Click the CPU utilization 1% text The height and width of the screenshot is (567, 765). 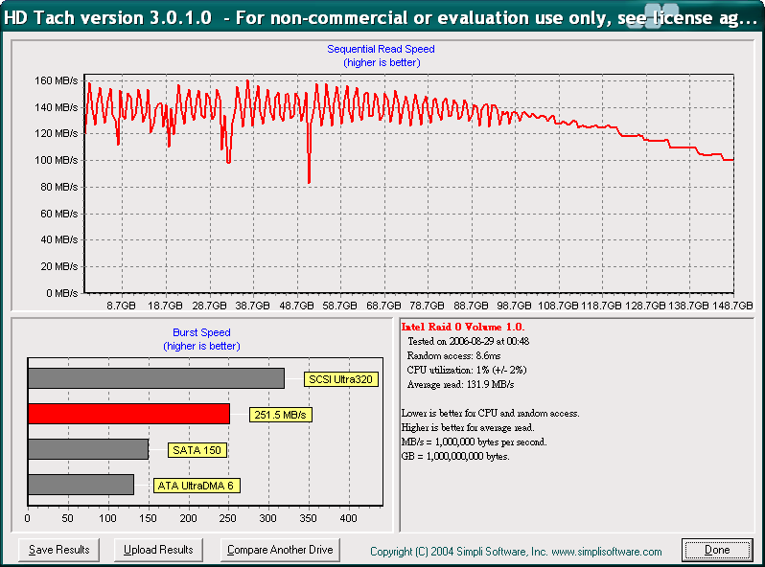click(466, 370)
